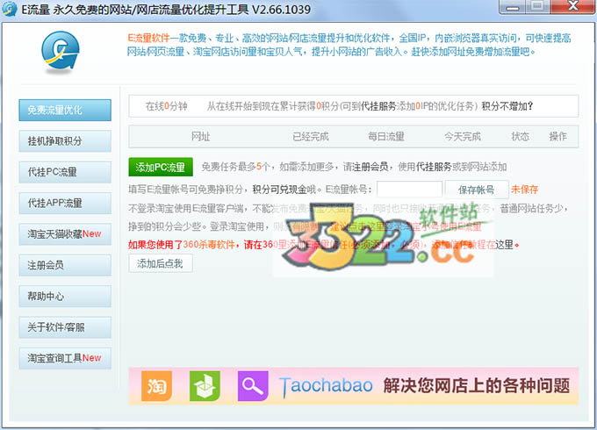Switch to 代挂PC流量 tab
The height and width of the screenshot is (430, 597).
click(65, 172)
